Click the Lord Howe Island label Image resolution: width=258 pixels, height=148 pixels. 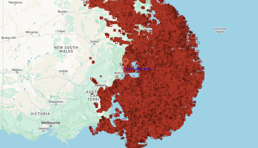(220, 30)
